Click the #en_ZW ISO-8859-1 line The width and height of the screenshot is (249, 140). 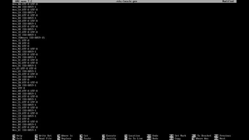pos(24,86)
